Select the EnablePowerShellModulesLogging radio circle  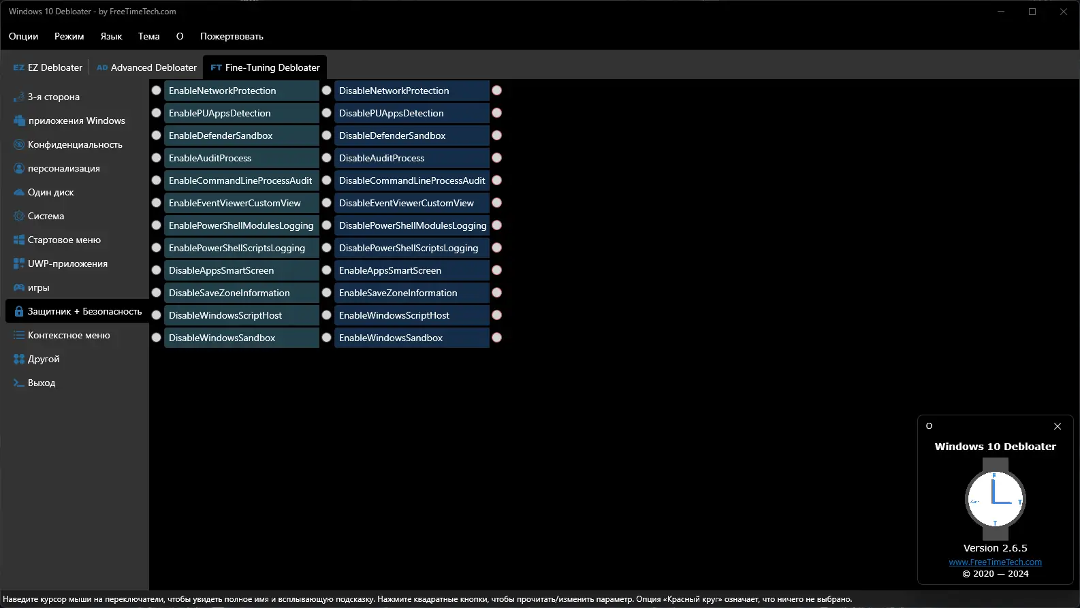157,225
